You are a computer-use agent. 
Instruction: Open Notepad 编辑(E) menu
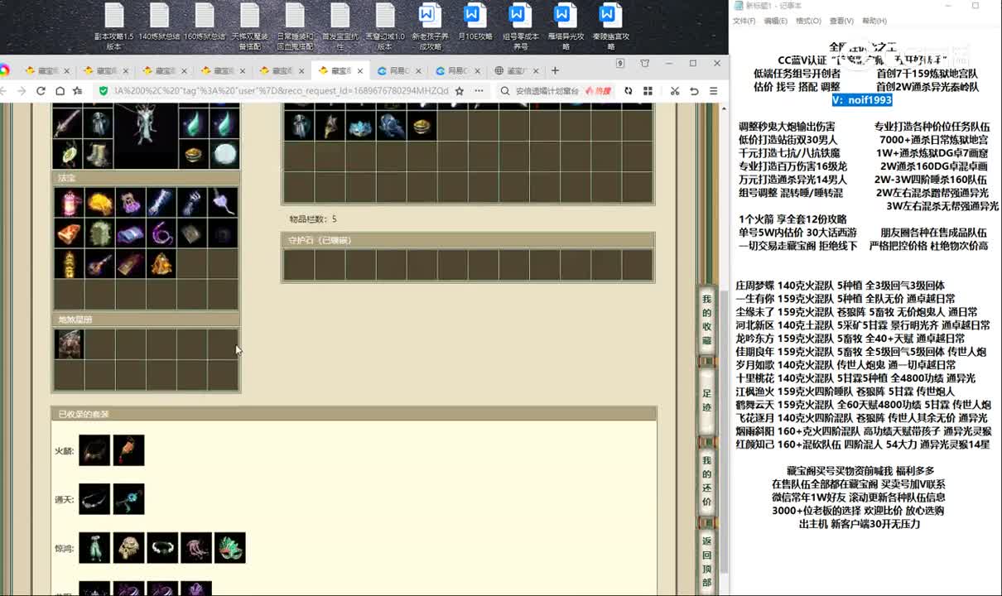(776, 21)
